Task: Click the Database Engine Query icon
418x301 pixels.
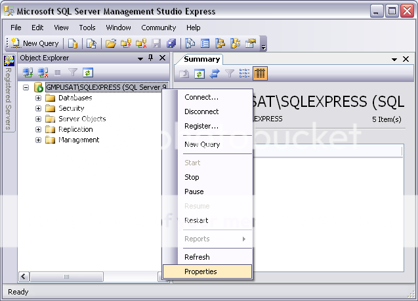Action: (72, 43)
